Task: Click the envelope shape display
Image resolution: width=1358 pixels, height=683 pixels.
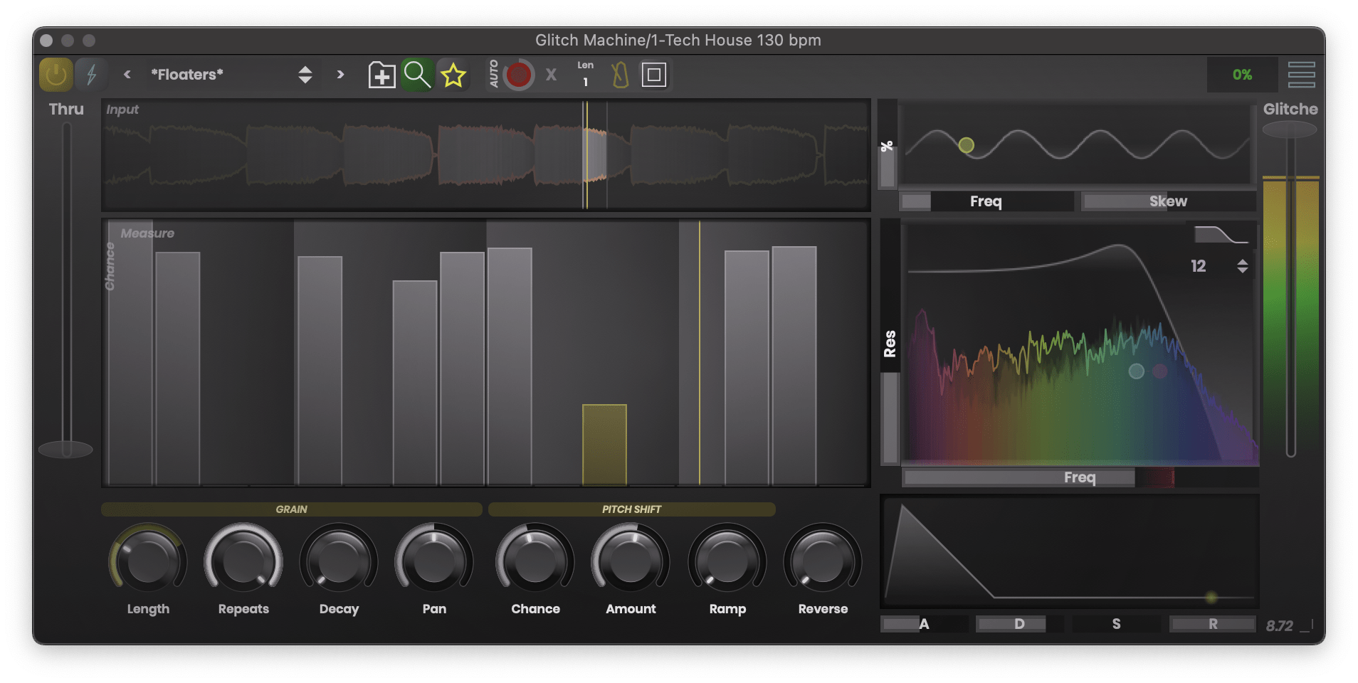Action: 1070,551
